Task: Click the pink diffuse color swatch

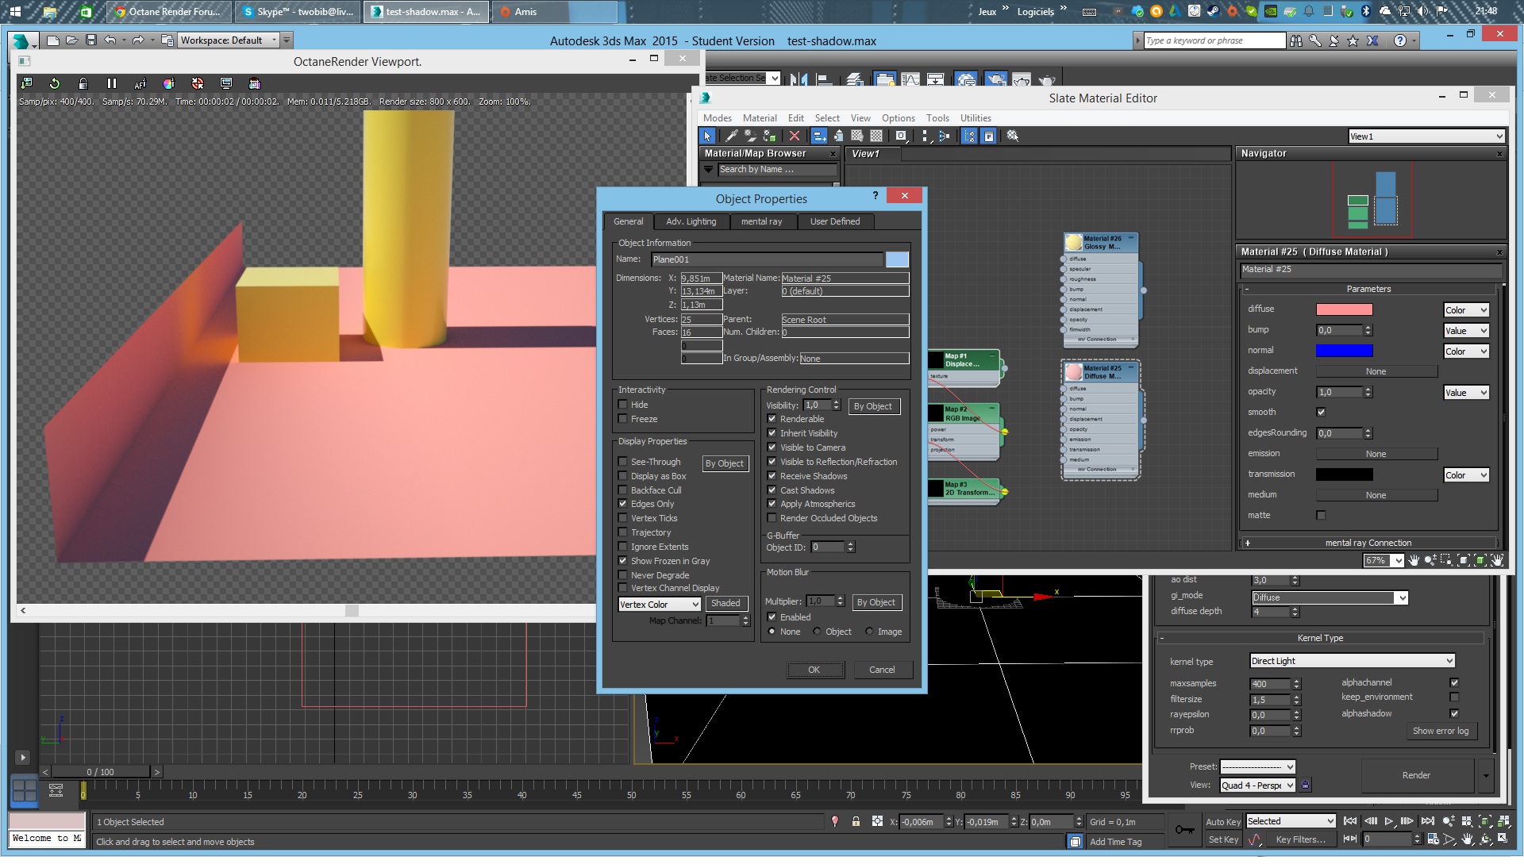Action: (x=1344, y=309)
